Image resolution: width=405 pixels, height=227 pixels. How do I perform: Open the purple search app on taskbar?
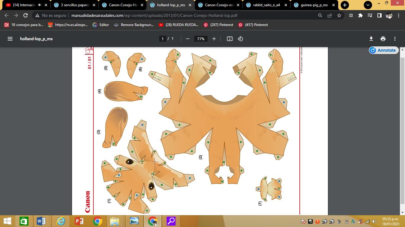(171, 221)
